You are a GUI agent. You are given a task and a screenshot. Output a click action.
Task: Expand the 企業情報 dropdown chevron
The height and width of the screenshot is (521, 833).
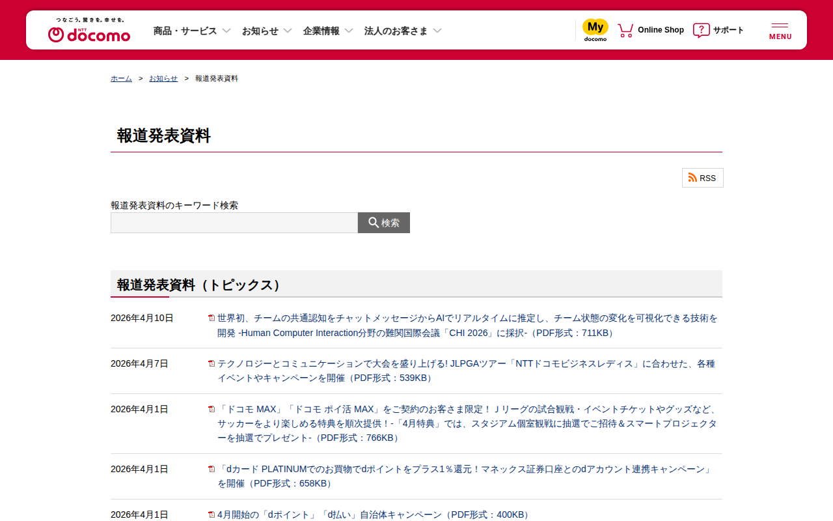(x=349, y=31)
